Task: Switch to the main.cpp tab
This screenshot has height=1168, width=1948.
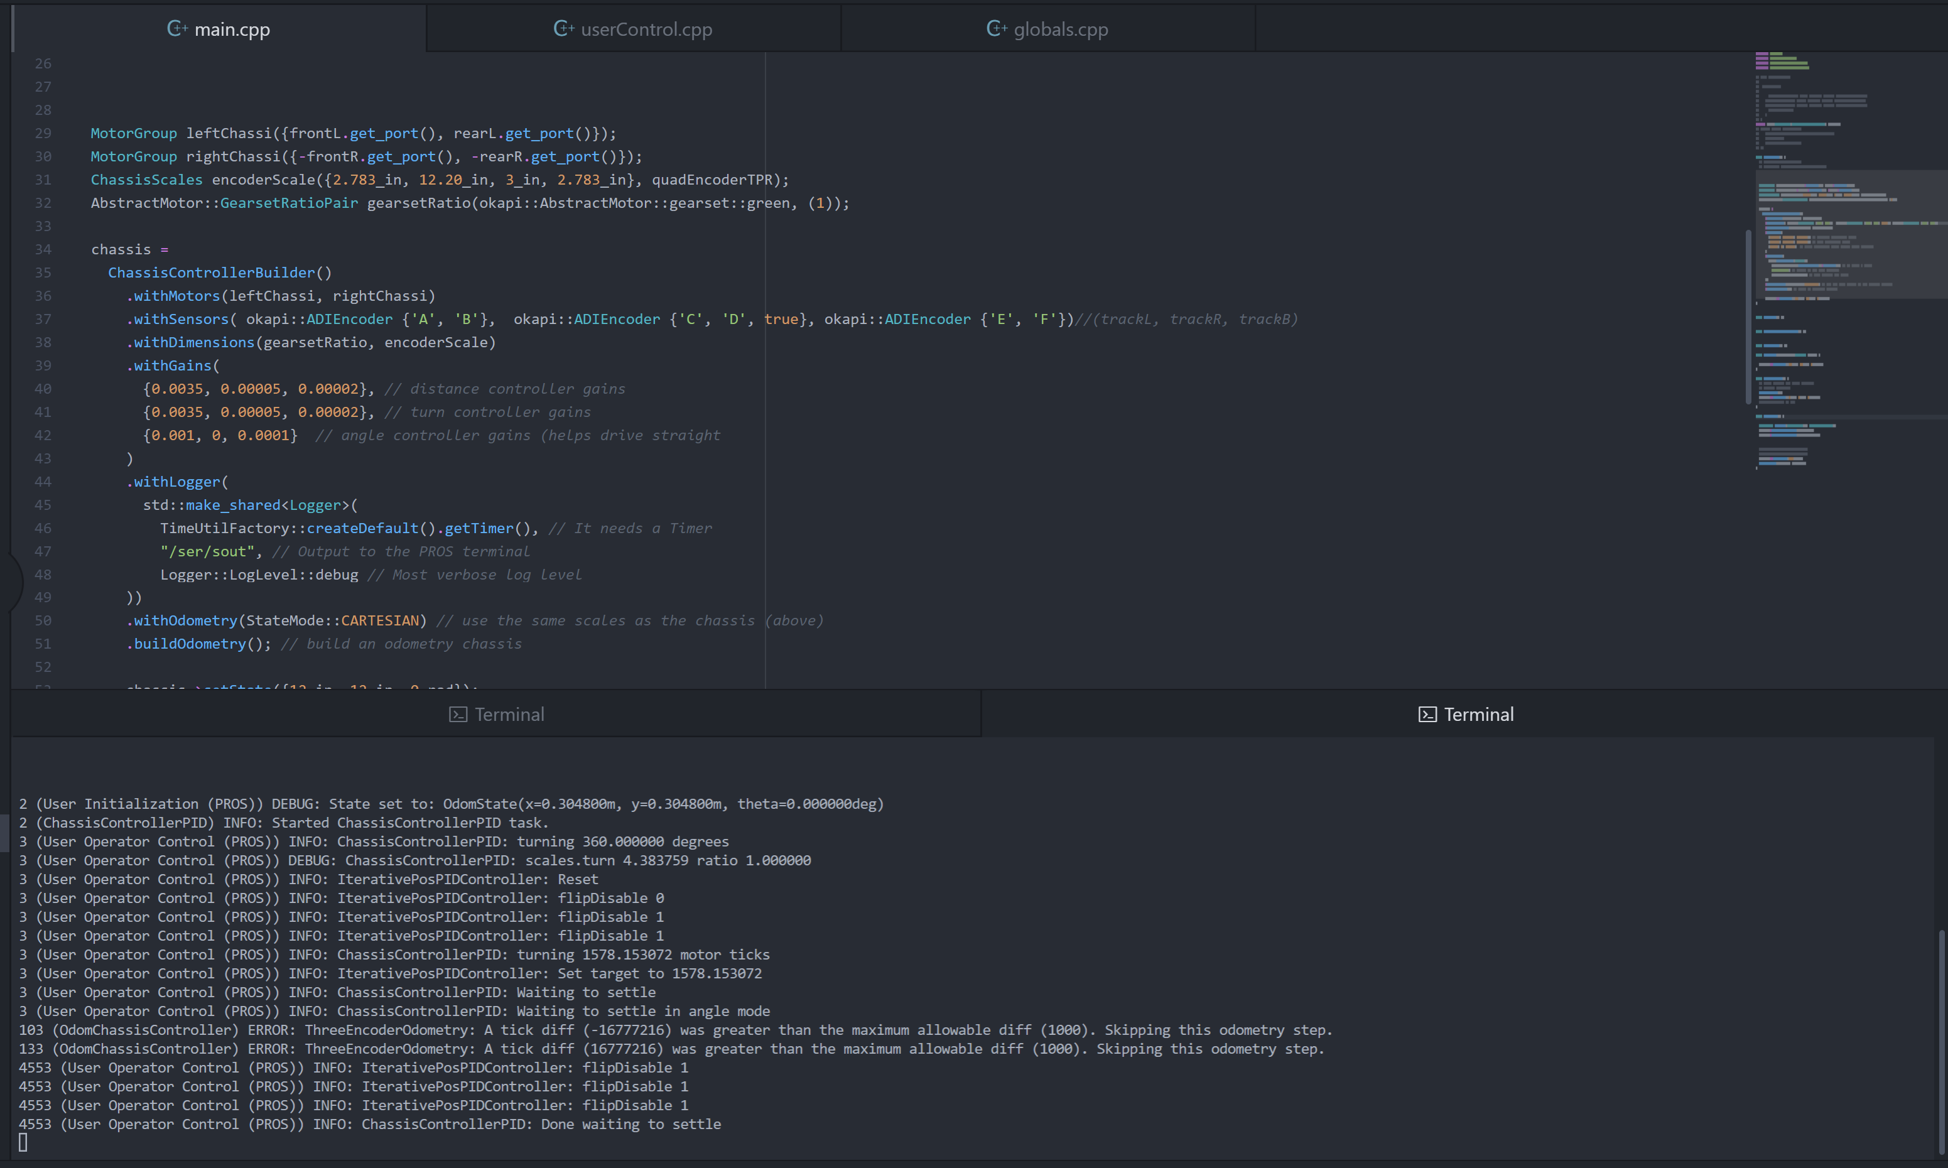Action: coord(219,29)
